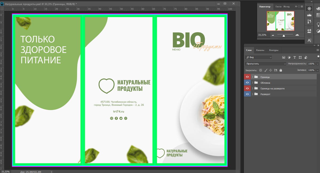Open the 3D cube panel icon in the dock
The height and width of the screenshot is (173, 320).
point(309,31)
